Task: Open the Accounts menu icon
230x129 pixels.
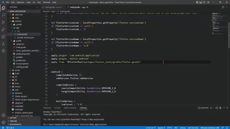Action: [3, 115]
